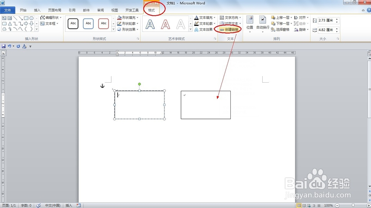This screenshot has height=208, width=371.
Task: Click 字数: 0 word count
Action: [x=26, y=205]
